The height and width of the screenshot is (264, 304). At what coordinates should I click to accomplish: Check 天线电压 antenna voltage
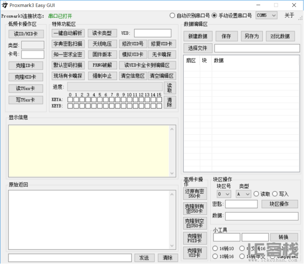pos(102,44)
